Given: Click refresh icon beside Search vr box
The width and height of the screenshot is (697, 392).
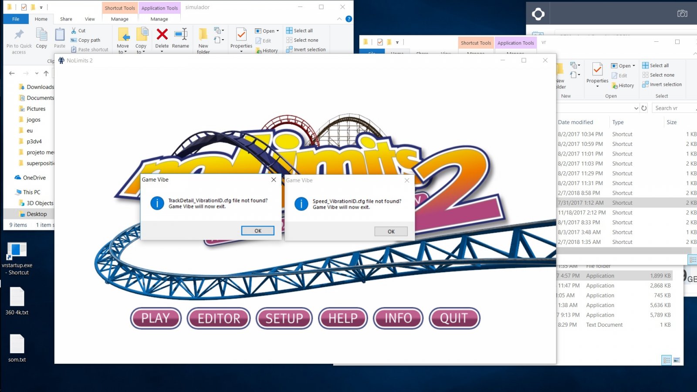Looking at the screenshot, I should point(644,108).
